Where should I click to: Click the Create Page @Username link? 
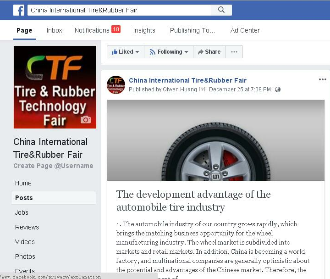pyautogui.click(x=53, y=166)
